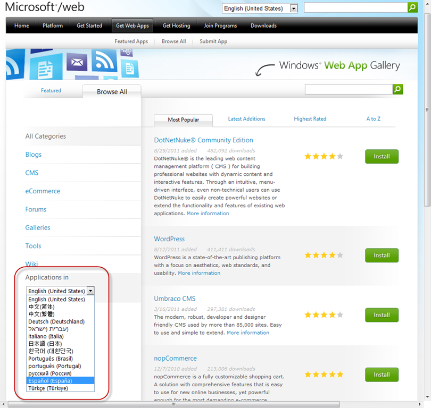Open the Platform menu item
The image size is (431, 408).
[53, 25]
